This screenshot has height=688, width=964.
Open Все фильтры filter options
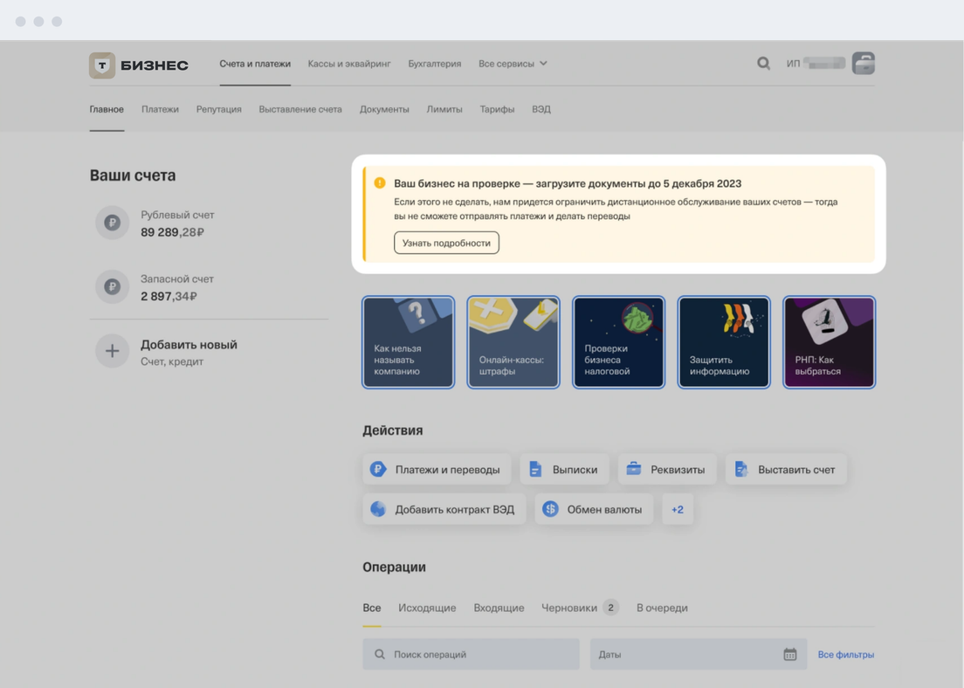[845, 654]
